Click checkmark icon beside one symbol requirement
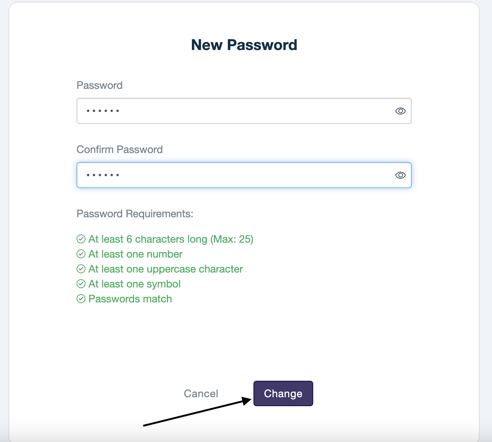Image resolution: width=492 pixels, height=442 pixels. [x=81, y=284]
